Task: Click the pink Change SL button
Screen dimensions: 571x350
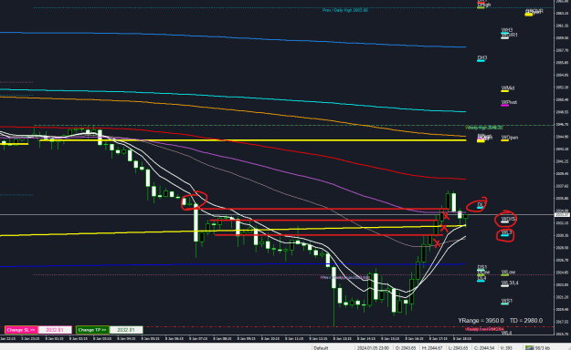Action: pyautogui.click(x=21, y=330)
